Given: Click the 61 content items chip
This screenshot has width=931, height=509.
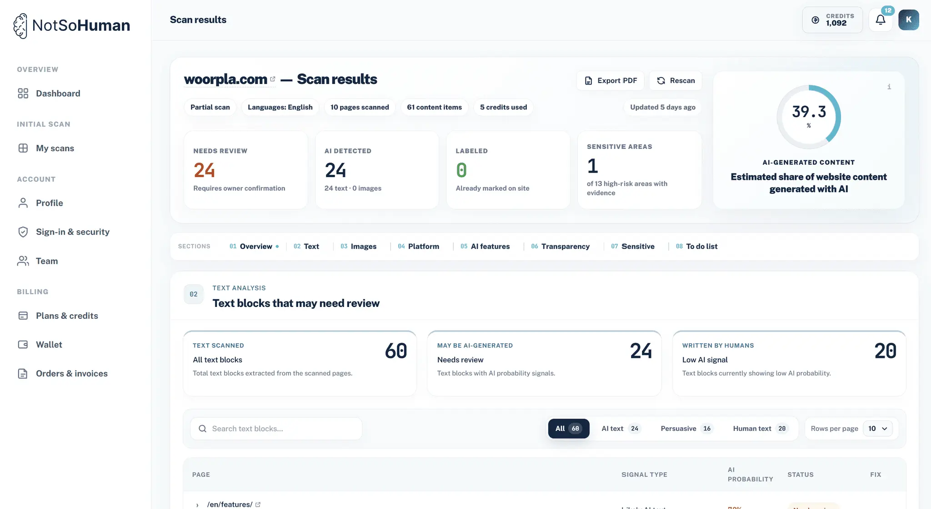Looking at the screenshot, I should 434,107.
